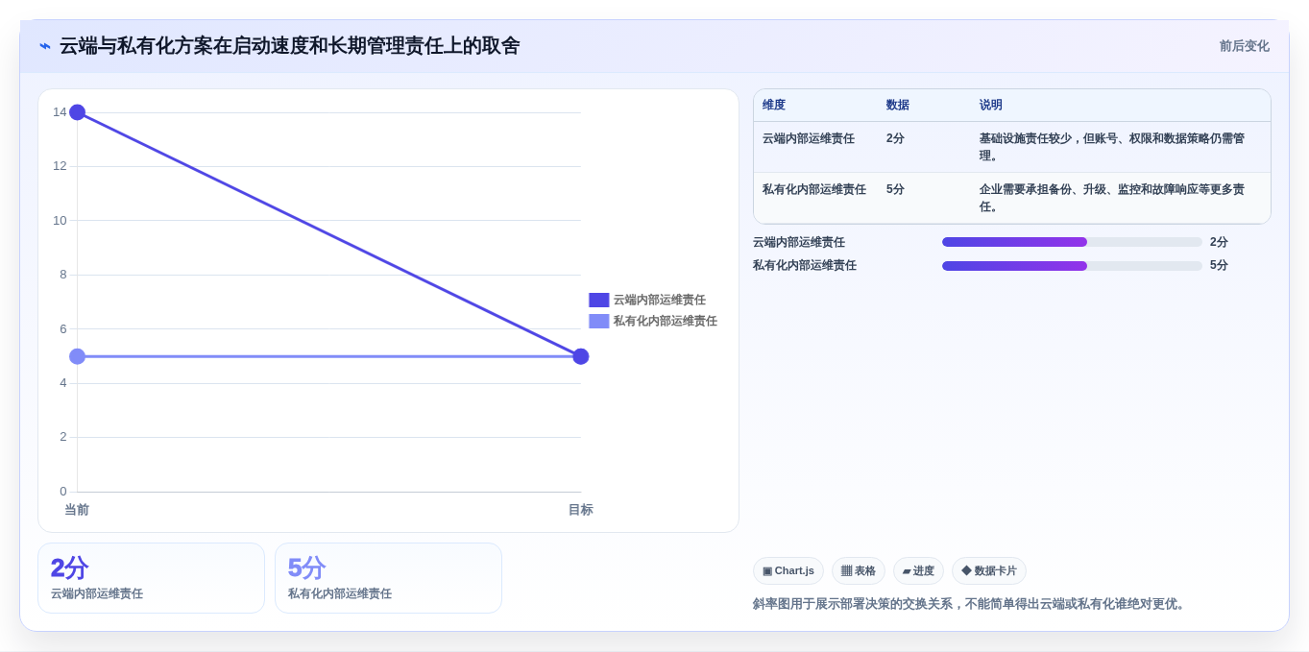
Task: Click the y-axis tick label 6
Action: (63, 329)
